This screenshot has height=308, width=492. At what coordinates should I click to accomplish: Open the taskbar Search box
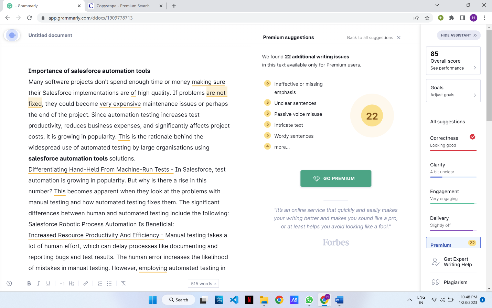point(179,300)
